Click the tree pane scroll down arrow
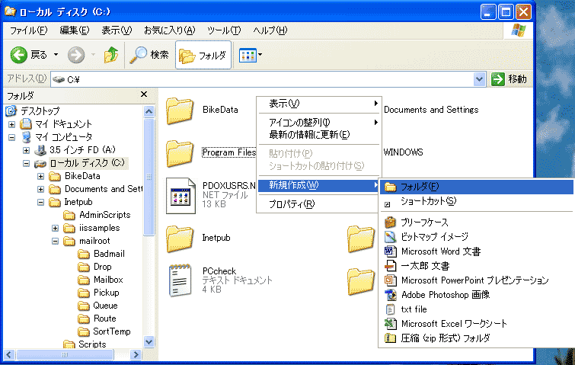 pos(149,342)
